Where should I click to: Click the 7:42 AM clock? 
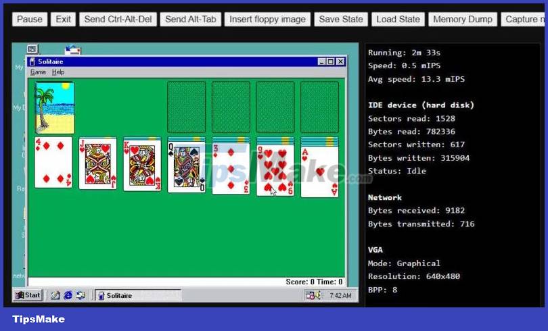click(x=340, y=296)
